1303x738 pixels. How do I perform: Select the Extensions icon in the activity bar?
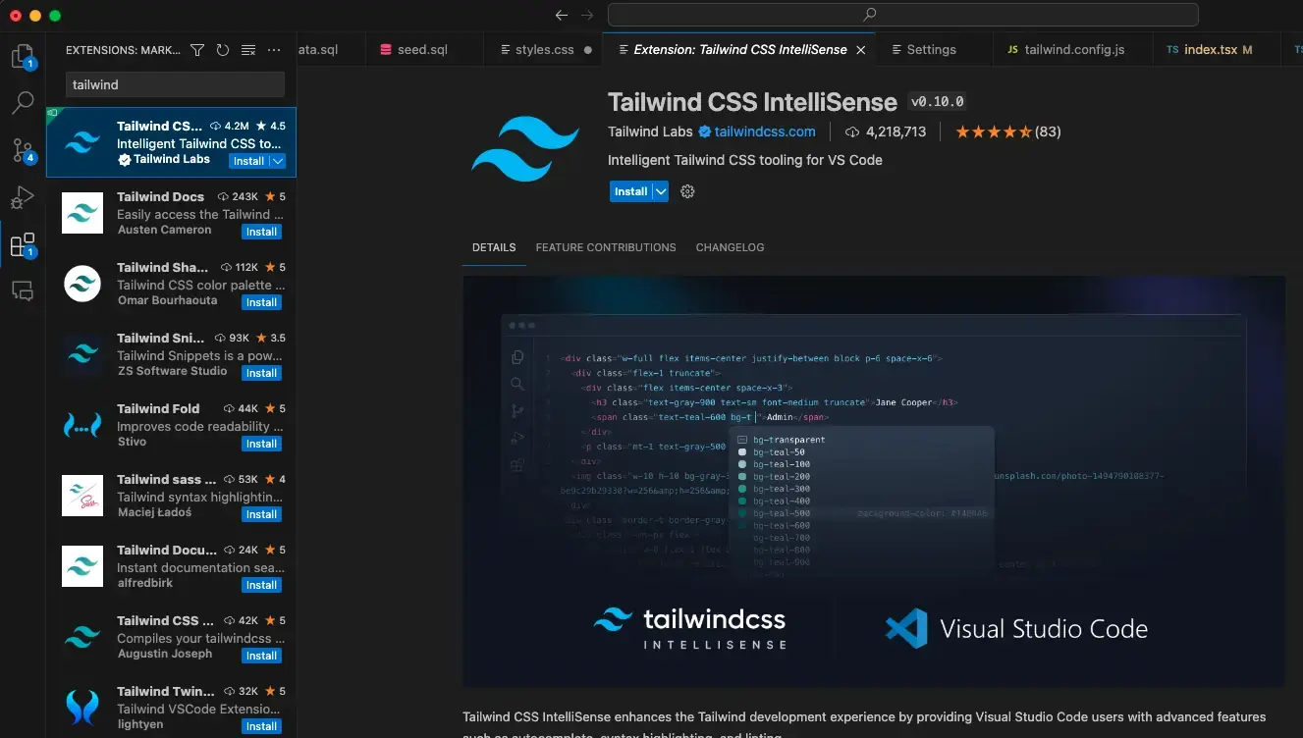coord(23,244)
